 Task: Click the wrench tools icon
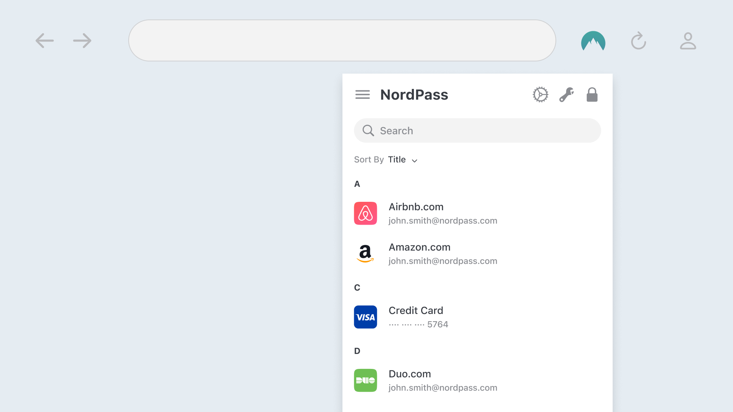[566, 95]
